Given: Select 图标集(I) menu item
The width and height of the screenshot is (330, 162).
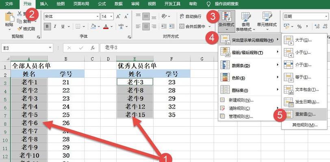Looking at the screenshot, I should pos(250,90).
